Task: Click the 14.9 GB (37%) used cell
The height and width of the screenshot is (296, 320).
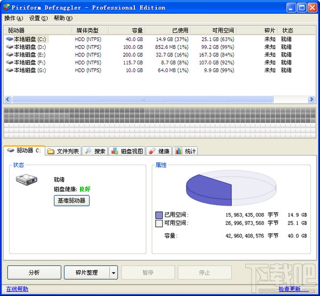Action: [x=172, y=39]
